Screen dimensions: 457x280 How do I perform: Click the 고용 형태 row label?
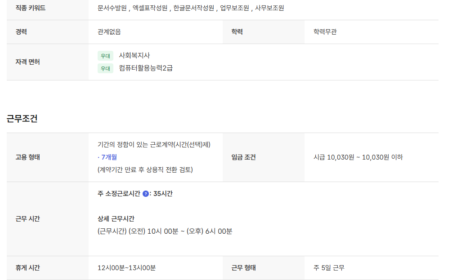pos(27,157)
